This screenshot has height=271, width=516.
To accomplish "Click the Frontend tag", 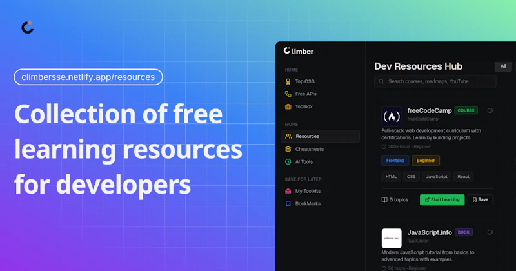I will click(x=395, y=161).
